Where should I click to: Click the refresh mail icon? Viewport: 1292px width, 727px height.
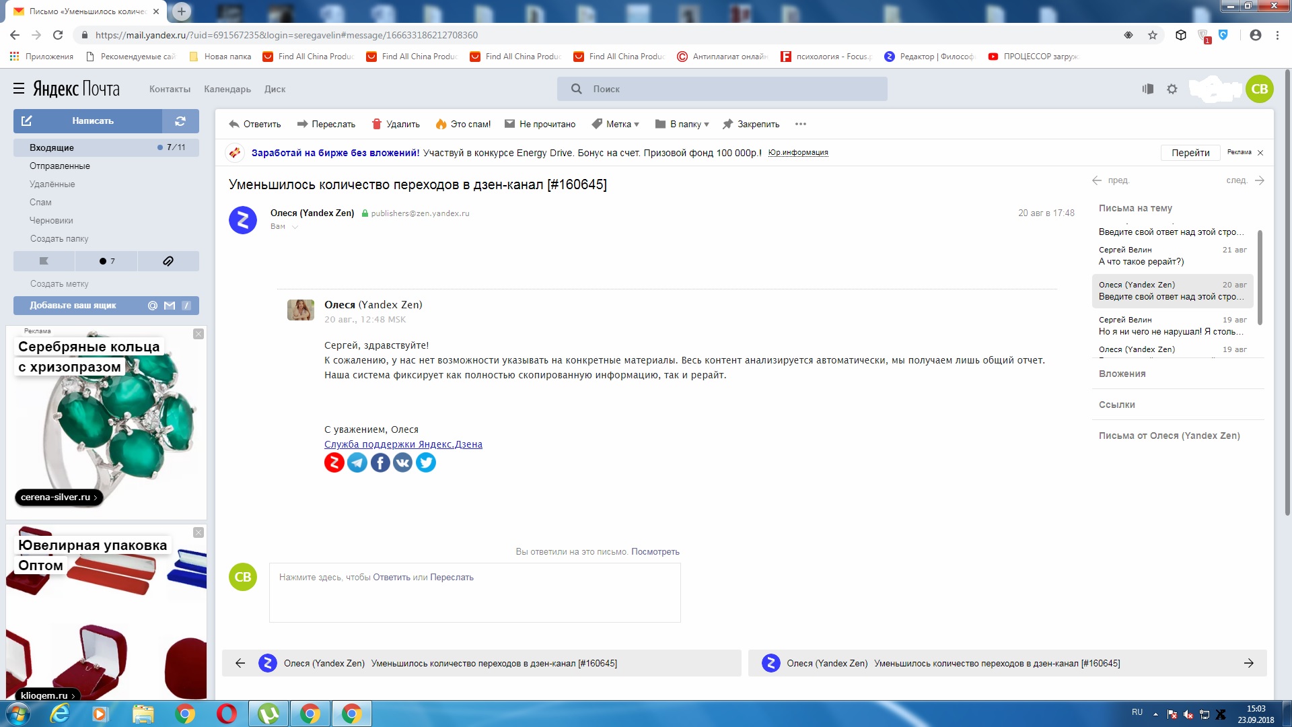(180, 121)
